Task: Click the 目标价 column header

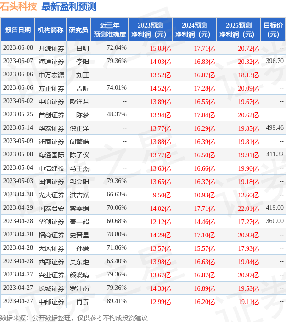Action: coord(273,29)
